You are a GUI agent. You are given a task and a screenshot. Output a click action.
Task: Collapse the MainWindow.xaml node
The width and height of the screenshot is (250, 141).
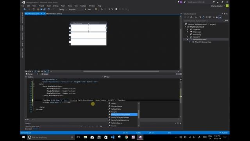[187, 40]
